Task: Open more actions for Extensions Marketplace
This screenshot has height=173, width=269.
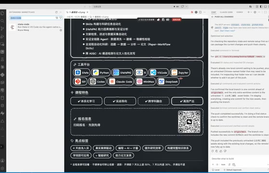Action: [61, 12]
